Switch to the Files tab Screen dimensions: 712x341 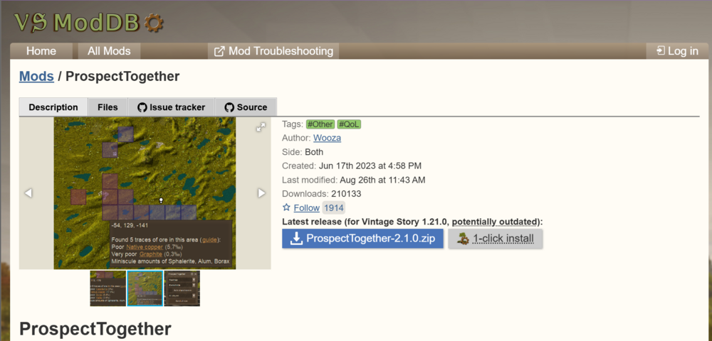[108, 107]
